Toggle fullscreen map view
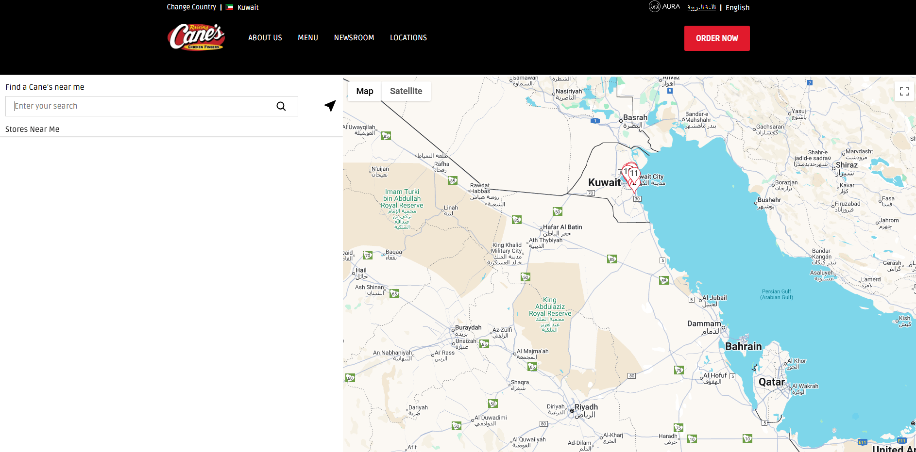The height and width of the screenshot is (452, 916). [904, 91]
